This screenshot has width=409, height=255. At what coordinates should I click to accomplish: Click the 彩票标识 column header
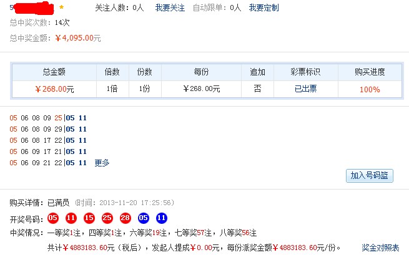pyautogui.click(x=305, y=72)
